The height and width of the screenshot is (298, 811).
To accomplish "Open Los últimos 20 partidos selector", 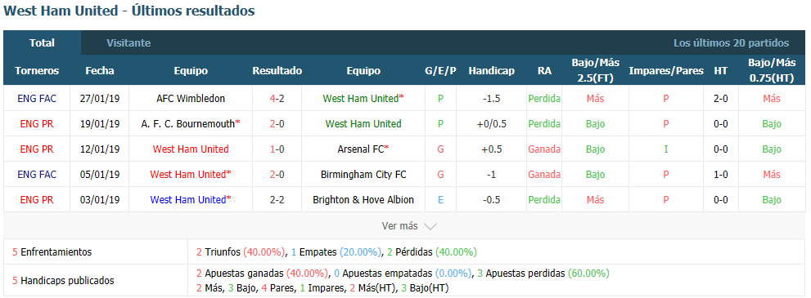I will click(731, 43).
